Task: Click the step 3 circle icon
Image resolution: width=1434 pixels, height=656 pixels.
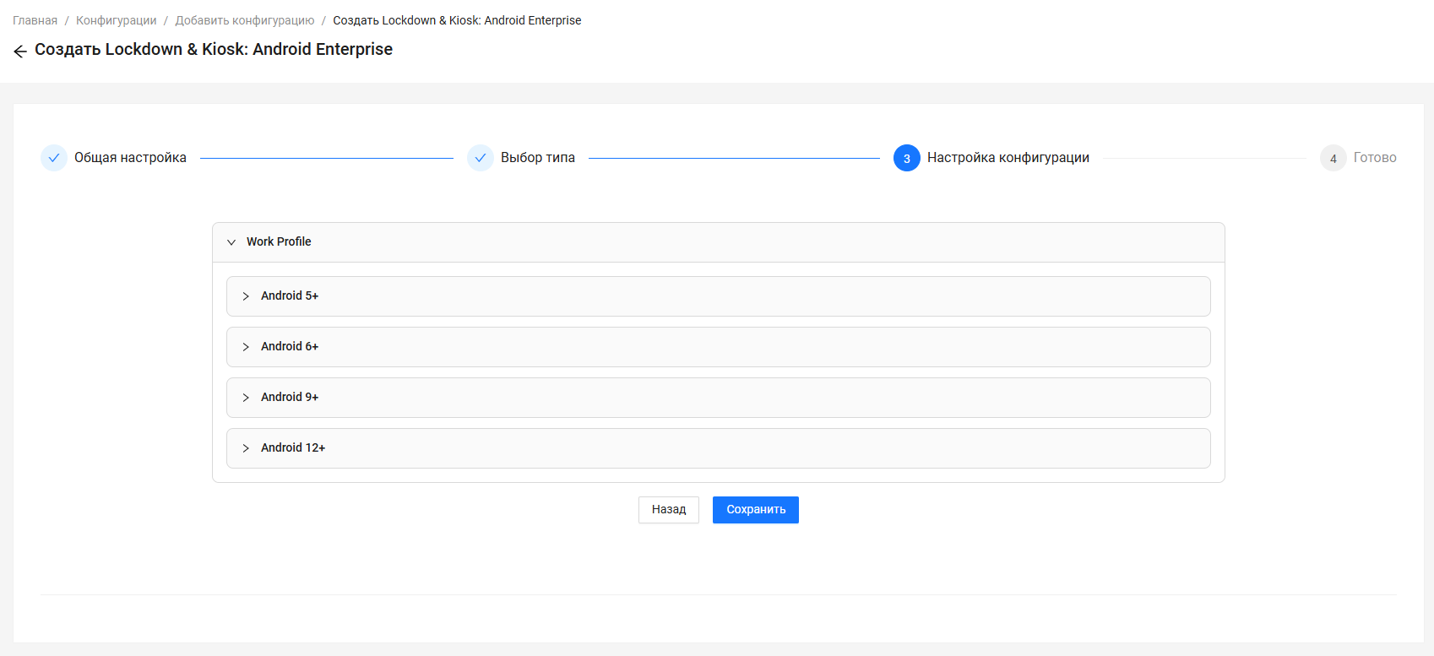Action: coord(906,158)
